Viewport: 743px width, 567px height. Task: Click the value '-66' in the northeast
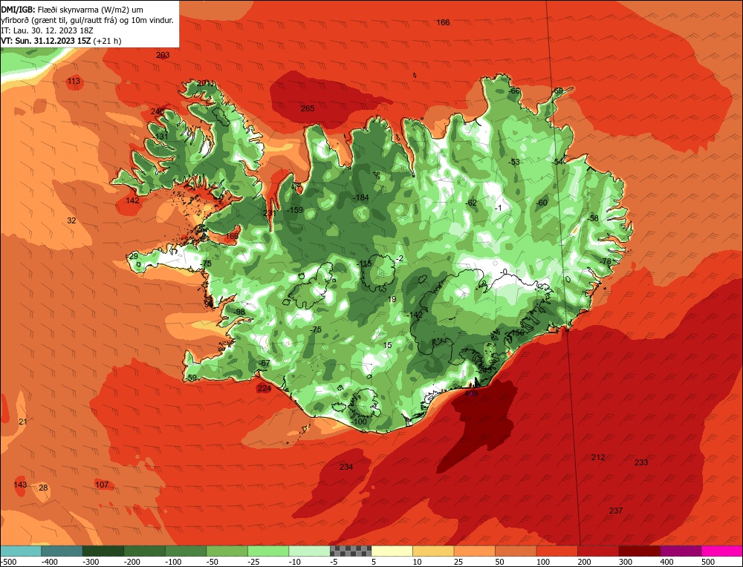(x=513, y=91)
